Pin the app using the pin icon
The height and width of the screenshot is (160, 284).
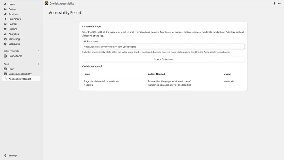274,4
